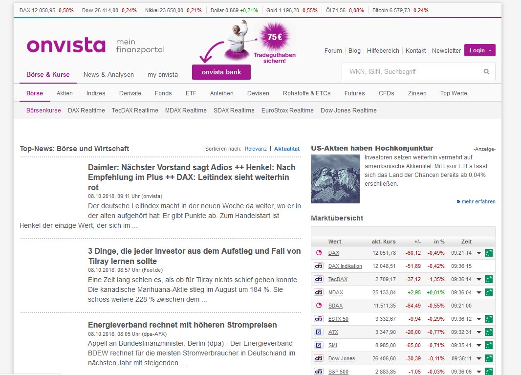Open DAX Realtime in the sub-navigation

(87, 110)
